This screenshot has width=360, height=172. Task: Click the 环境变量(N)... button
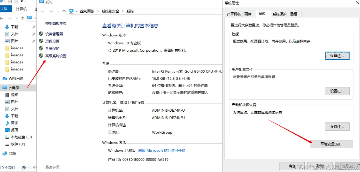coord(331,144)
